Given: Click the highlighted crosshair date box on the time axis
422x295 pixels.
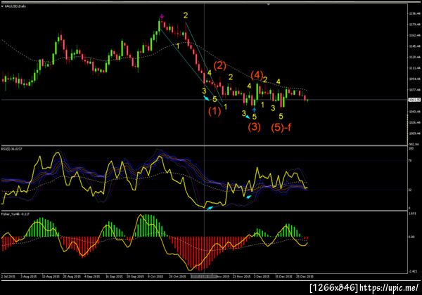Looking at the screenshot, I should (204, 277).
